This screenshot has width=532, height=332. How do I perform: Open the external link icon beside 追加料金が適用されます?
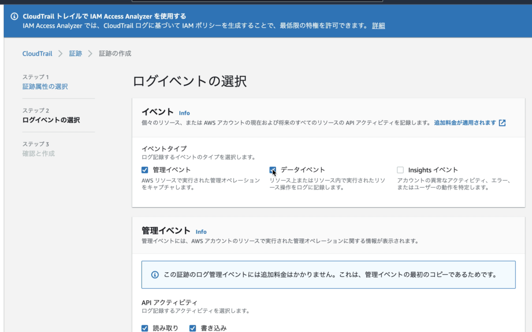click(x=502, y=123)
